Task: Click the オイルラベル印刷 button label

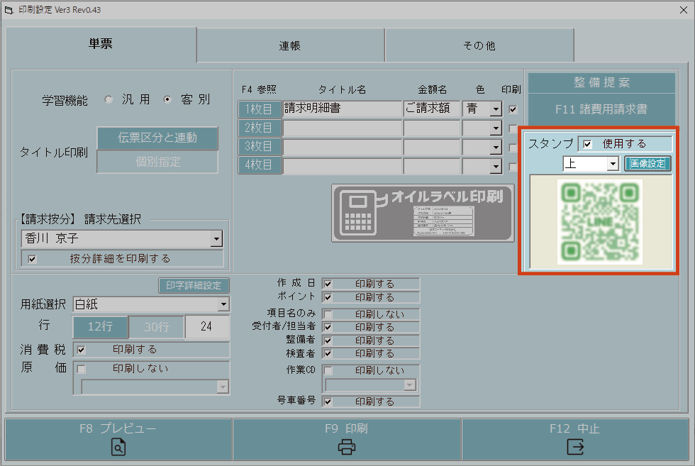Action: point(447,196)
